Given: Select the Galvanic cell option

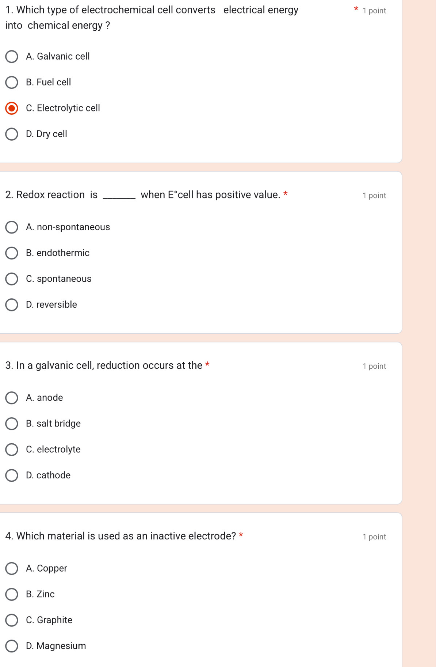Looking at the screenshot, I should pyautogui.click(x=12, y=57).
